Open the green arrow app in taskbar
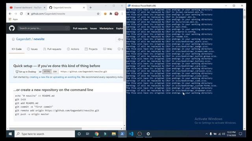The width and height of the screenshot is (252, 141). click(105, 134)
